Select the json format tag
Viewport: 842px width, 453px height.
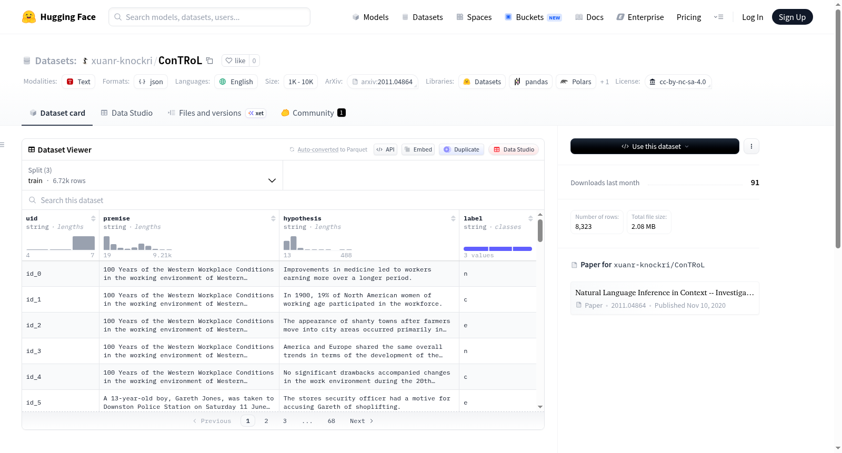coord(151,82)
